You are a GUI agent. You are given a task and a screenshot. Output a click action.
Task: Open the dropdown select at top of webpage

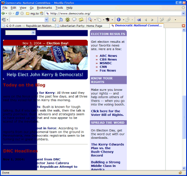pyautogui.click(x=20, y=32)
